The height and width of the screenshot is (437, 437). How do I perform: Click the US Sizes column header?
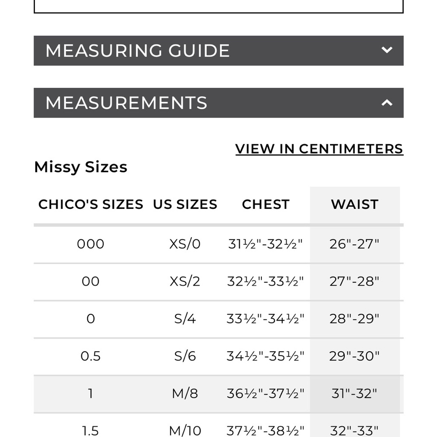185,204
